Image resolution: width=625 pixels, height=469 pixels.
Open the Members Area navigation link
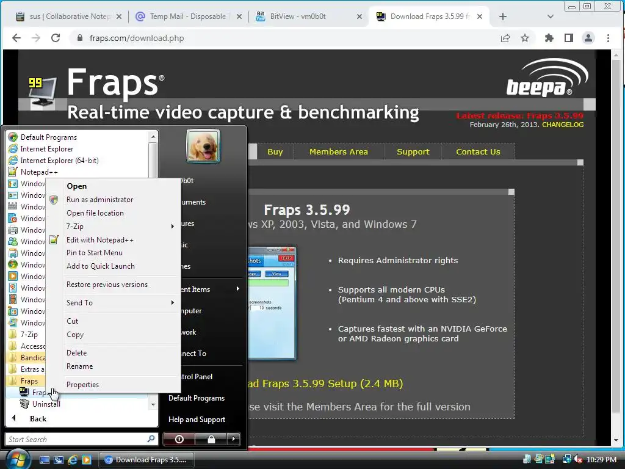point(338,151)
